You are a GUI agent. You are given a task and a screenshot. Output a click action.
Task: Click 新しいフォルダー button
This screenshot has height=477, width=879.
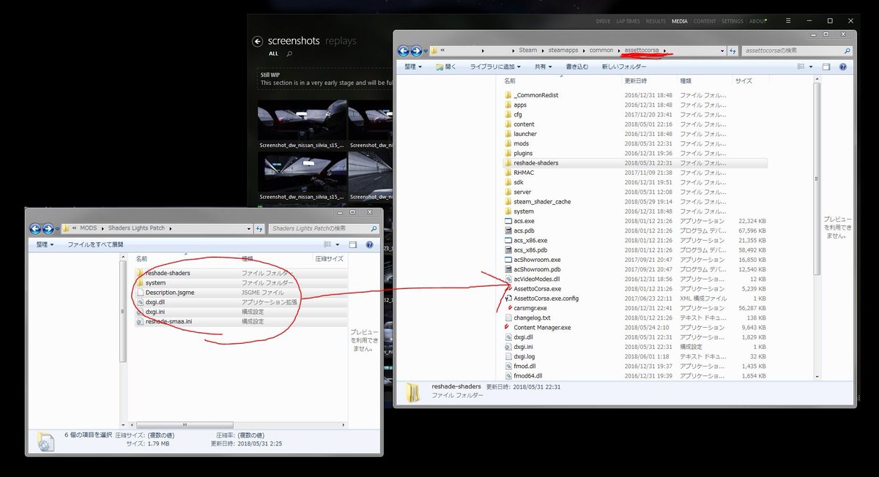623,67
